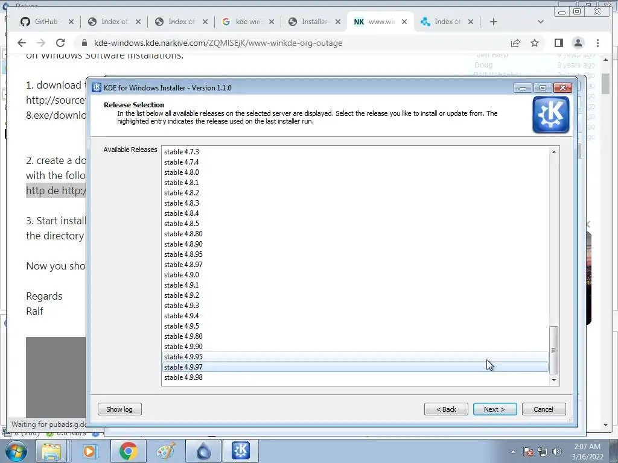Select release stable 4.8.4
This screenshot has height=463, width=618.
click(355, 213)
